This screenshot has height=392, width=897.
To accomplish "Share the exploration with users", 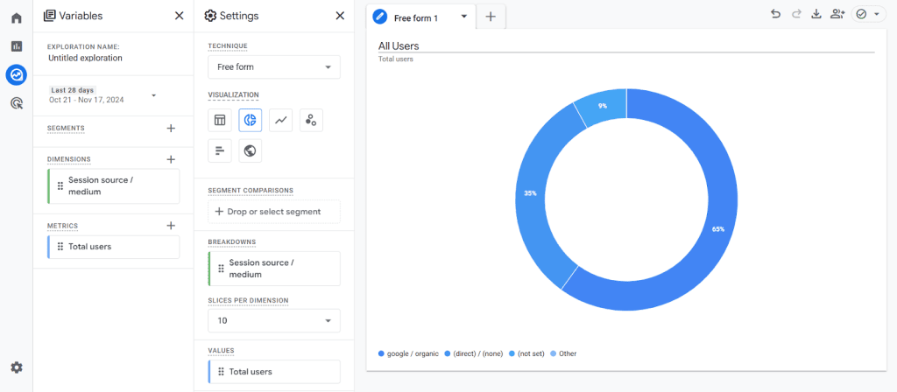I will pyautogui.click(x=837, y=14).
